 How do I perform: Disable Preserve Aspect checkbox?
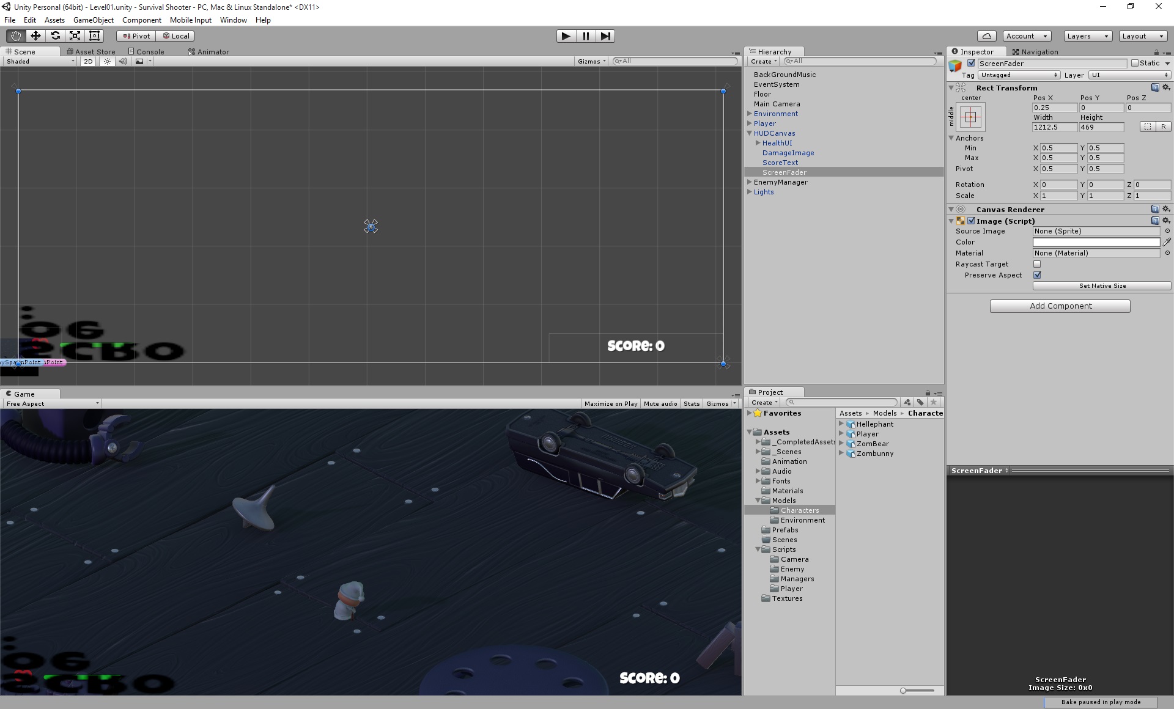(1037, 275)
